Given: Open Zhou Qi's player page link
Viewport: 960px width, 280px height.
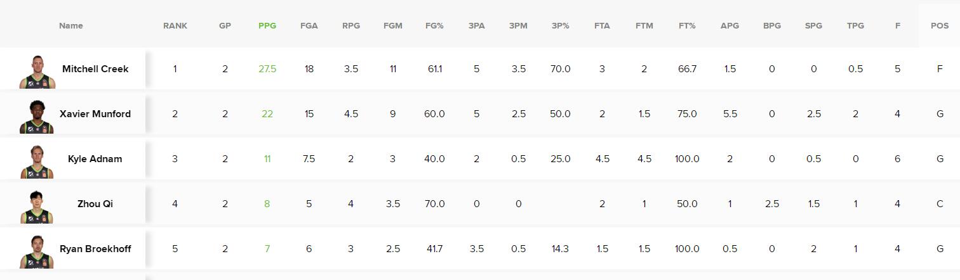Looking at the screenshot, I should 95,203.
